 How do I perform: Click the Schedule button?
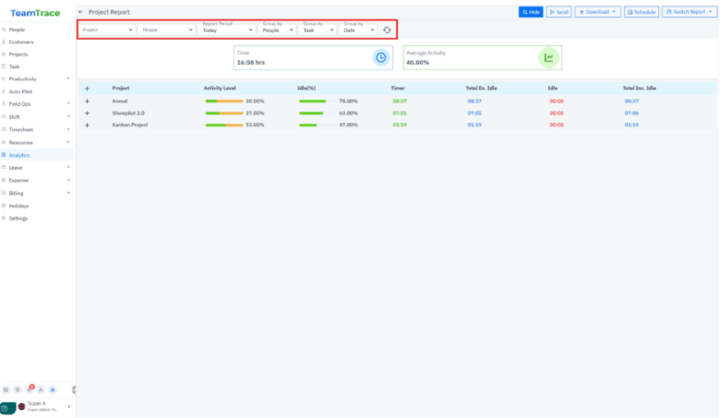pos(642,12)
